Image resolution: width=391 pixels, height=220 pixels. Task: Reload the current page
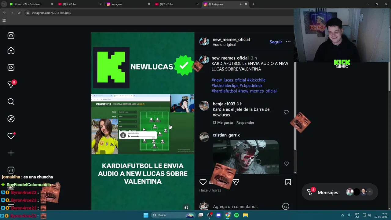click(19, 13)
